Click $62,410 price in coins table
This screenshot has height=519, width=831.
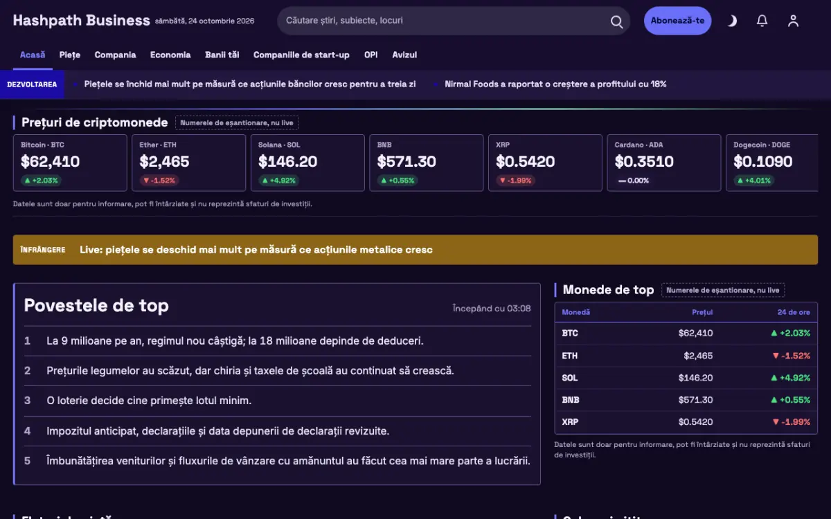(x=695, y=334)
